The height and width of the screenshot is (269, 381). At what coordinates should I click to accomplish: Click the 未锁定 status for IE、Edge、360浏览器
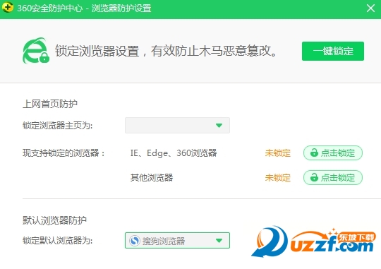coord(278,153)
